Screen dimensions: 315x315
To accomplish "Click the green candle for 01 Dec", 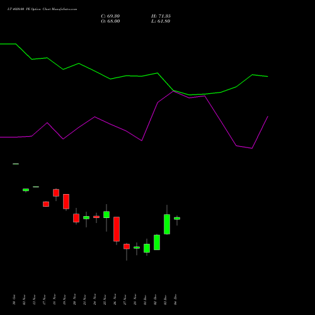I will [x=147, y=248].
